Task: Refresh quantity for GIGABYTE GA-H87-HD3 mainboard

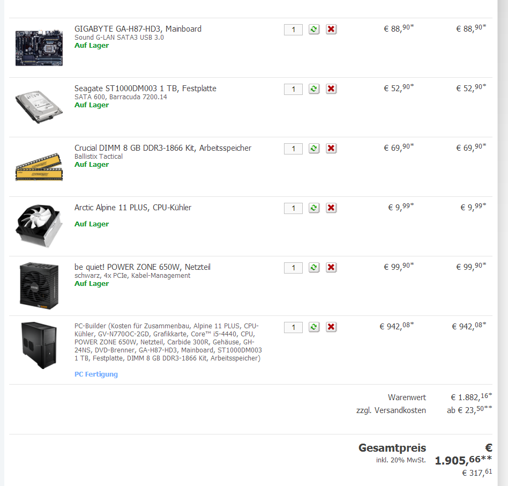Action: [x=313, y=29]
